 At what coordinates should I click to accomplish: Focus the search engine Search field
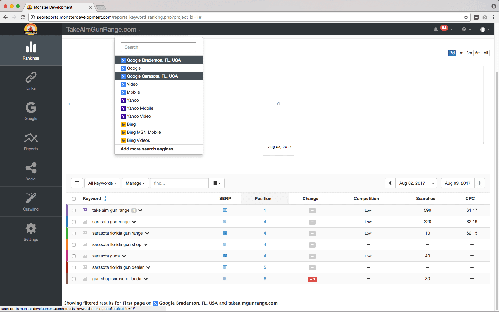tap(158, 47)
